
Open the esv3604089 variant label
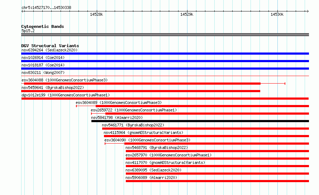(x=119, y=102)
